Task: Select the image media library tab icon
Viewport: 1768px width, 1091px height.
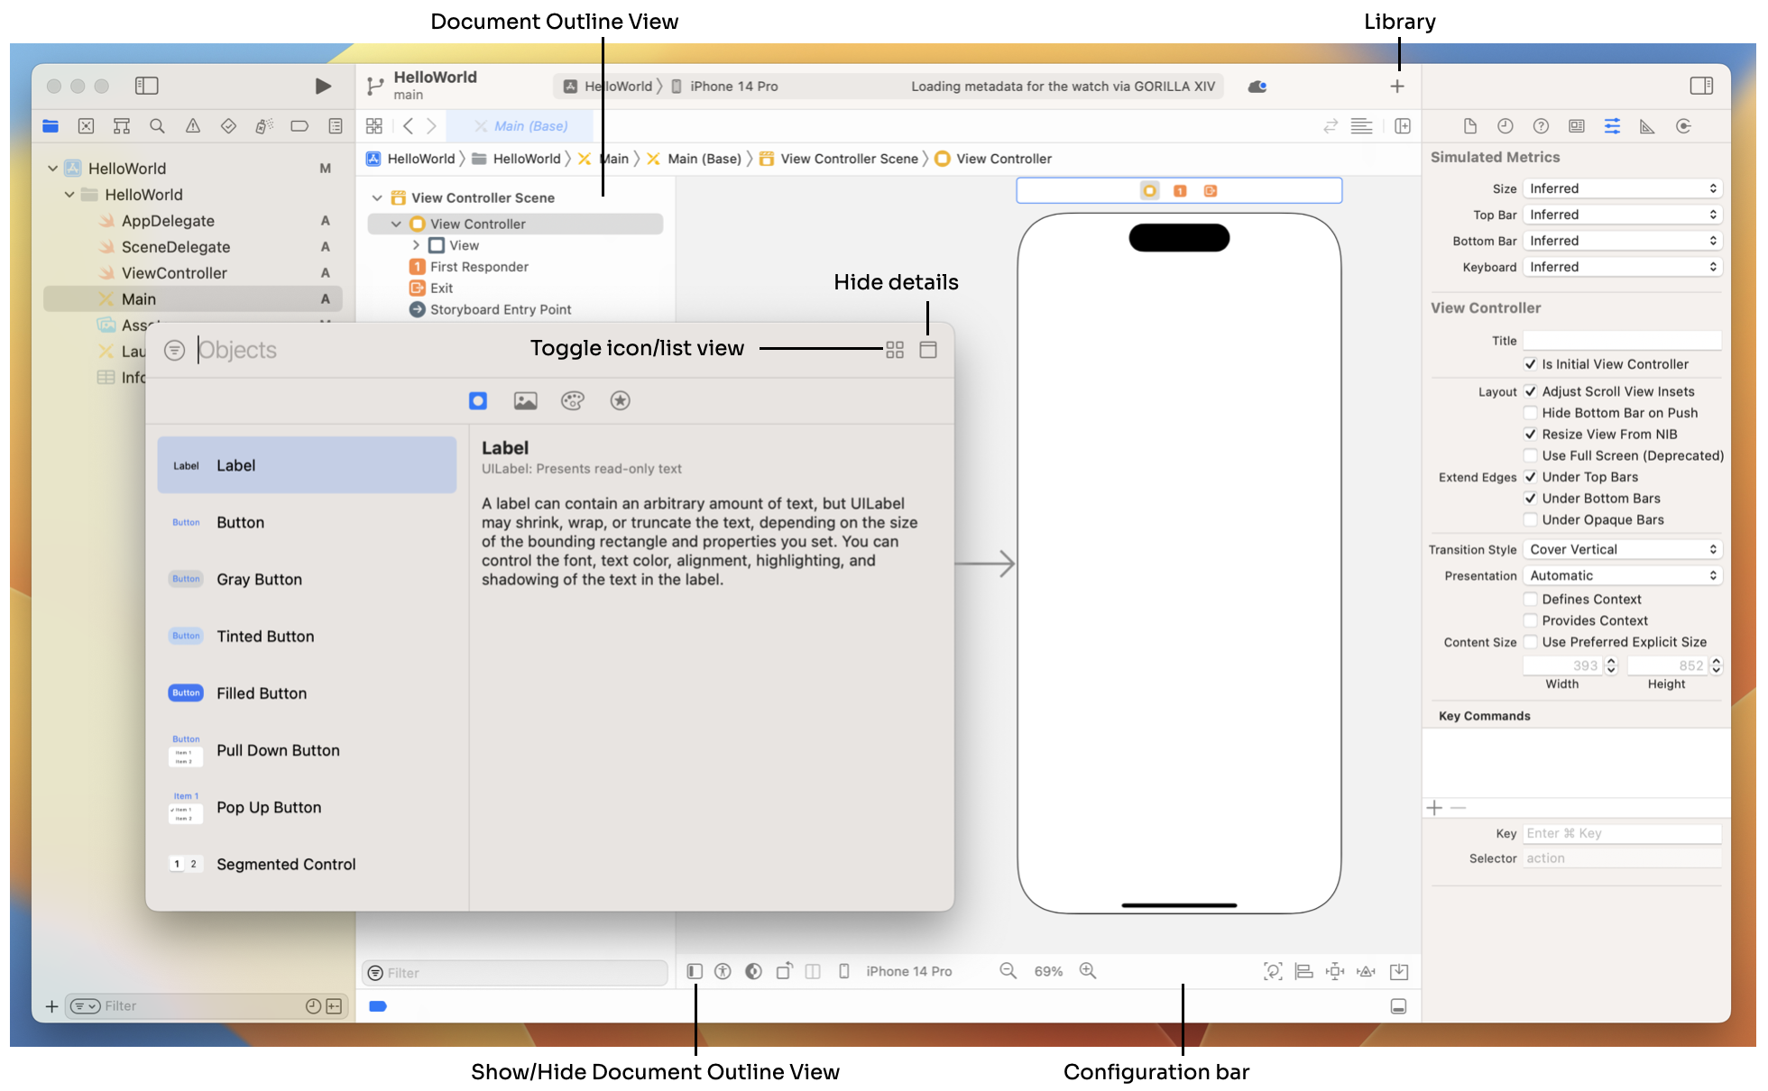Action: pyautogui.click(x=524, y=401)
